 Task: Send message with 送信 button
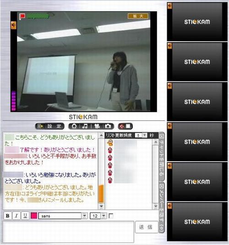pyautogui.click(x=147, y=227)
